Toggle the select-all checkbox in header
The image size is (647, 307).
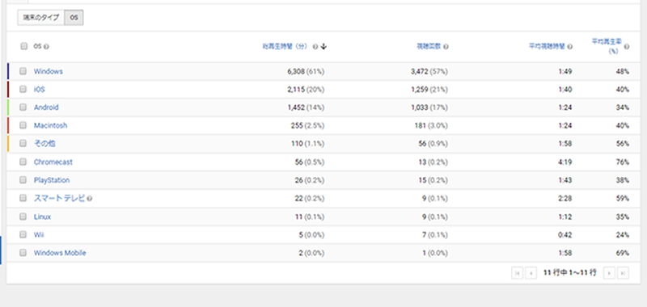[23, 46]
